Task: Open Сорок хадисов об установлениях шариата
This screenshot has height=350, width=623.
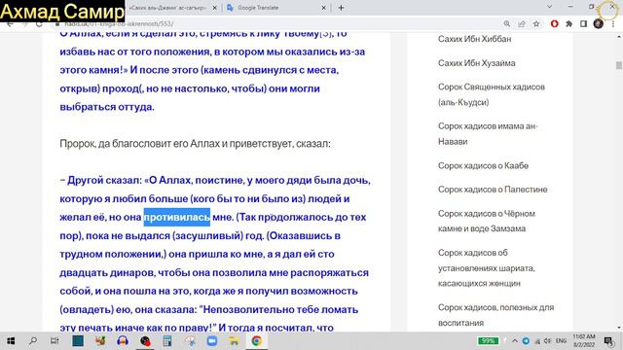Action: pyautogui.click(x=487, y=268)
